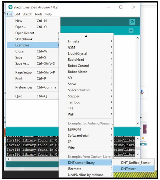Expand the RadioHead examples submenu
Image resolution: width=160 pixels, height=180 pixels.
(86, 59)
